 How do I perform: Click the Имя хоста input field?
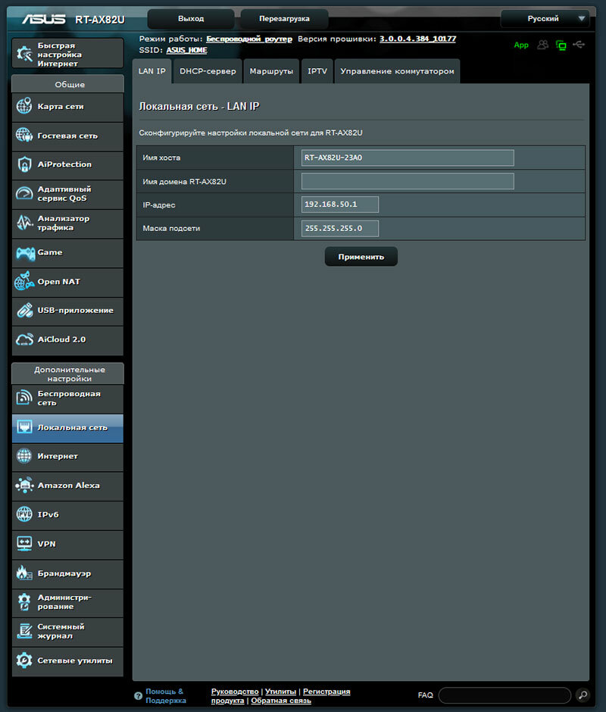408,158
